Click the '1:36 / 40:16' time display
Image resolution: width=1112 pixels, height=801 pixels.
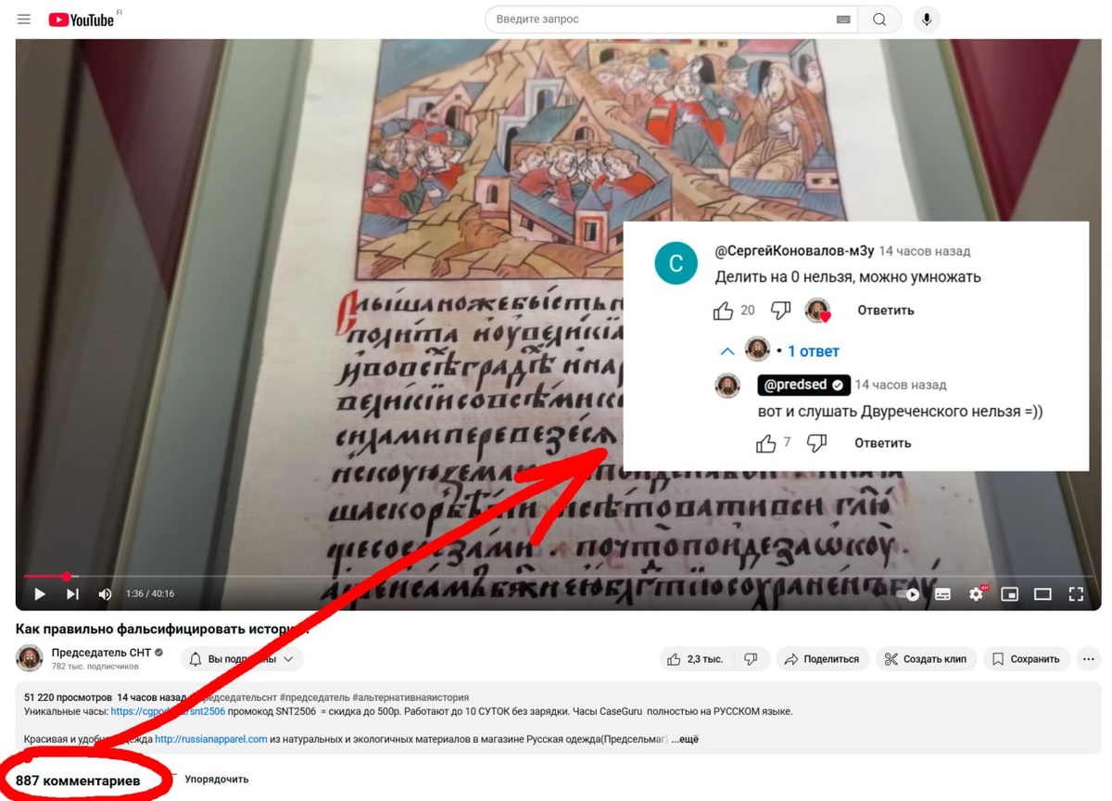coord(150,594)
